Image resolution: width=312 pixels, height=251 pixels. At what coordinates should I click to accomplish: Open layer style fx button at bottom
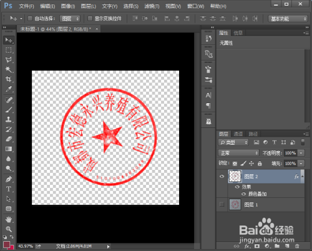(x=247, y=246)
